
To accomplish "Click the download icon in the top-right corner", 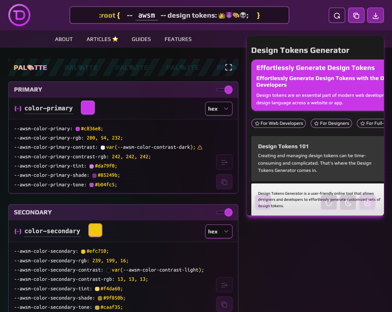I will tap(375, 15).
